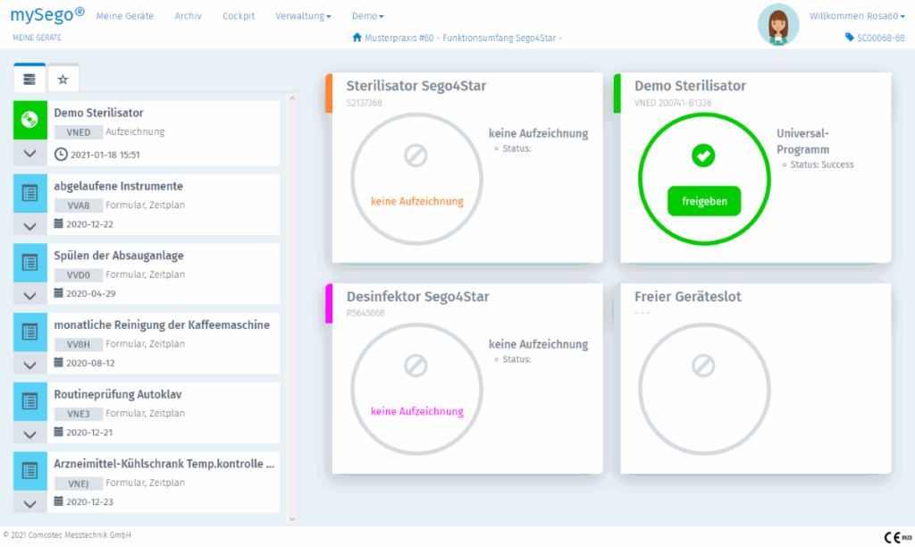Open the list view tab icon
The width and height of the screenshot is (915, 547).
click(29, 79)
